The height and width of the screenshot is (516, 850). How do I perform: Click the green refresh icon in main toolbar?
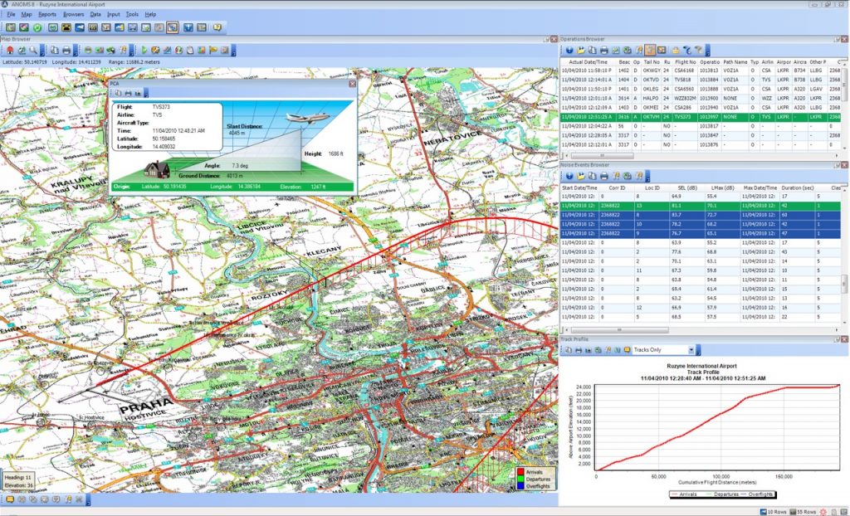coord(37,27)
